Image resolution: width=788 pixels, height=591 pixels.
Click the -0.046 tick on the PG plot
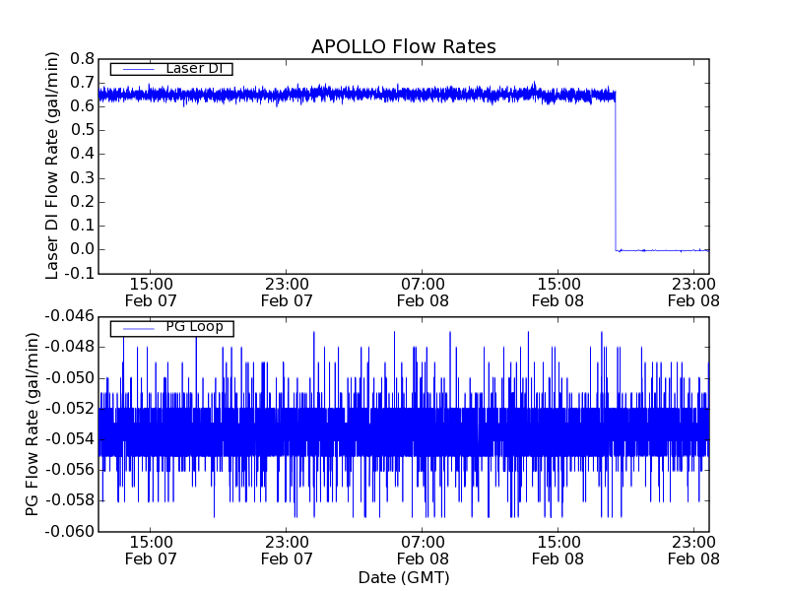click(70, 316)
